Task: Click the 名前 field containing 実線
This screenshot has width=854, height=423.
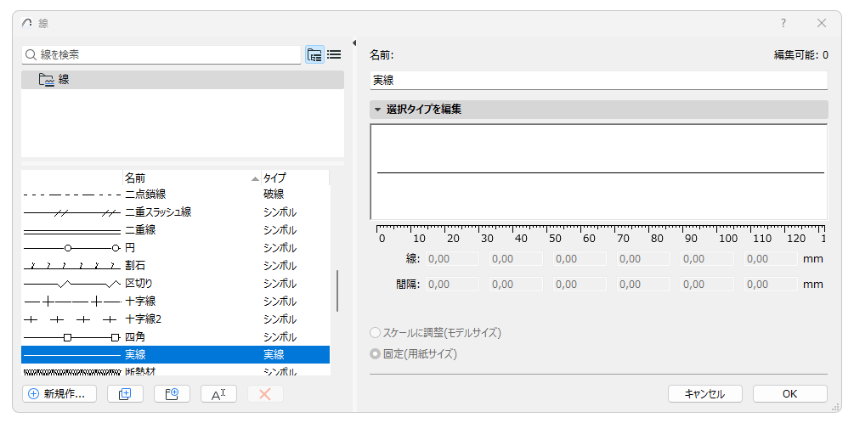Action: tap(598, 81)
